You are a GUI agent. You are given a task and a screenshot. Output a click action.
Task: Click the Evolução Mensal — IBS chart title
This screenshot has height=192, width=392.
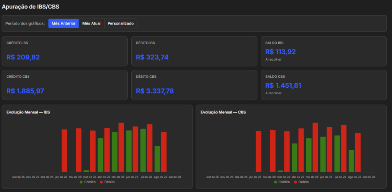28,112
